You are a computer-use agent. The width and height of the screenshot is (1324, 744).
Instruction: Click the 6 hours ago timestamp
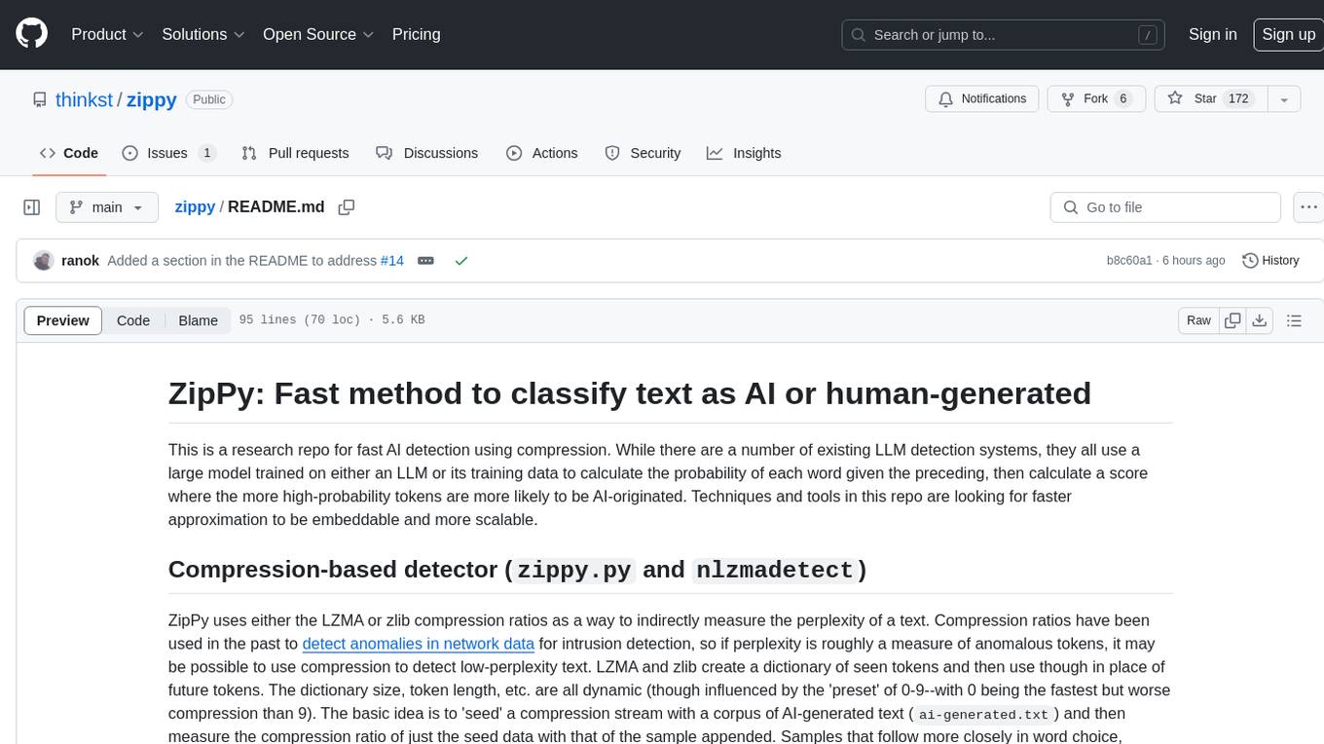pos(1194,261)
